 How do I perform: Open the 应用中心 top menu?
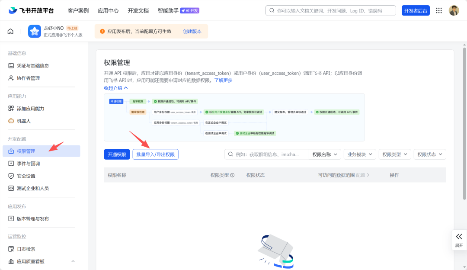tap(108, 10)
